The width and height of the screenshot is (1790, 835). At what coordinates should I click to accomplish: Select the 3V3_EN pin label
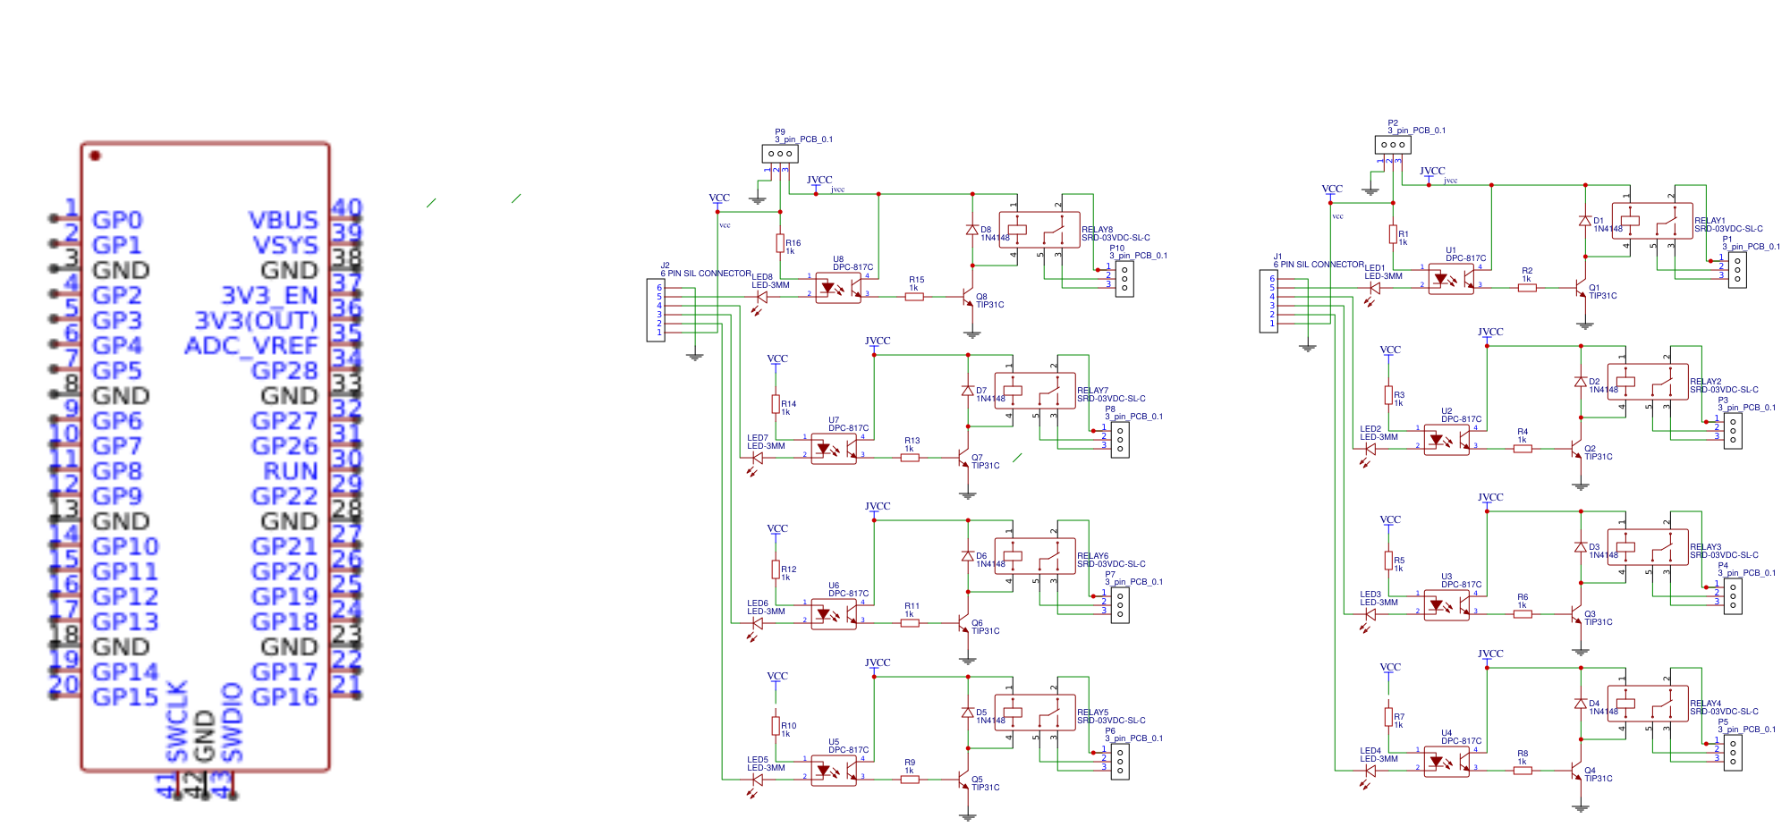(x=269, y=296)
